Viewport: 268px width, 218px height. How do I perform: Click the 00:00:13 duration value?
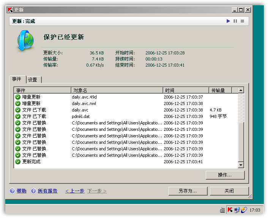[x=154, y=59]
